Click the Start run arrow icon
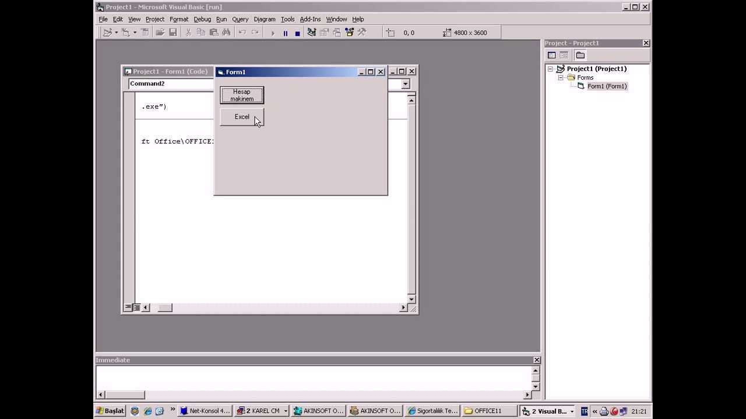Viewport: 746px width, 419px height. coord(273,33)
